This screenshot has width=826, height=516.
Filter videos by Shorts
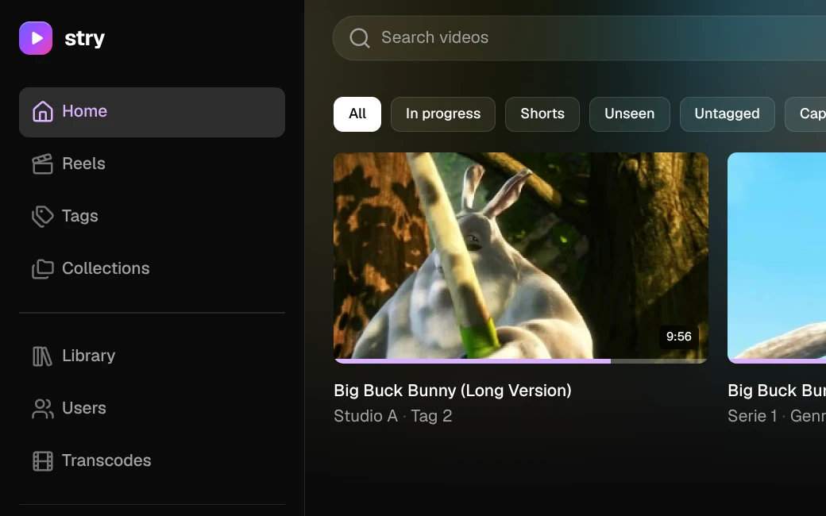[542, 114]
